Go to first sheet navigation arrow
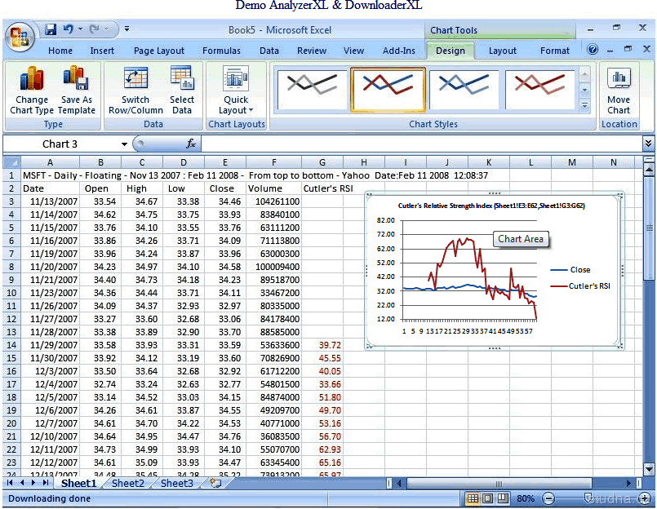The height and width of the screenshot is (509, 657). [9, 483]
